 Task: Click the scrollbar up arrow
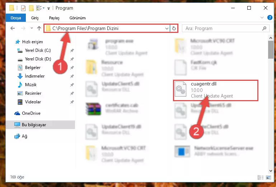(x=271, y=38)
